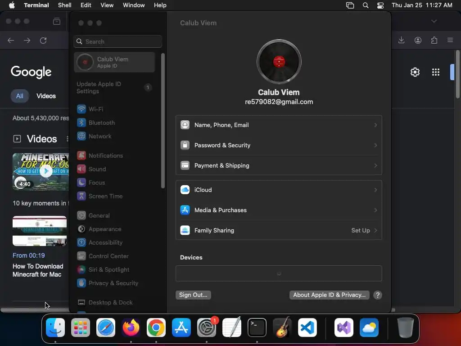Image resolution: width=461 pixels, height=346 pixels.
Task: Select Calub Viem Apple ID sidebar entry
Action: coord(115,62)
